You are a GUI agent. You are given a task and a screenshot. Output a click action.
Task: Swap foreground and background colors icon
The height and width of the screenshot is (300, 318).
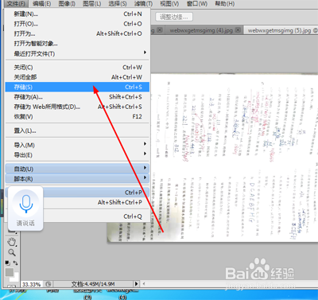pos(15,263)
